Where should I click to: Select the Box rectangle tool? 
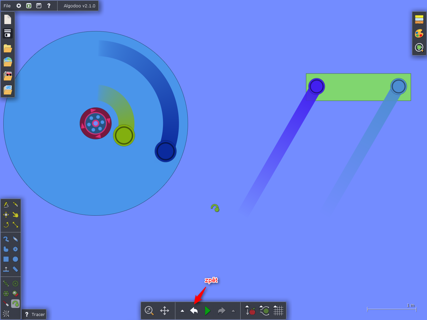6,259
